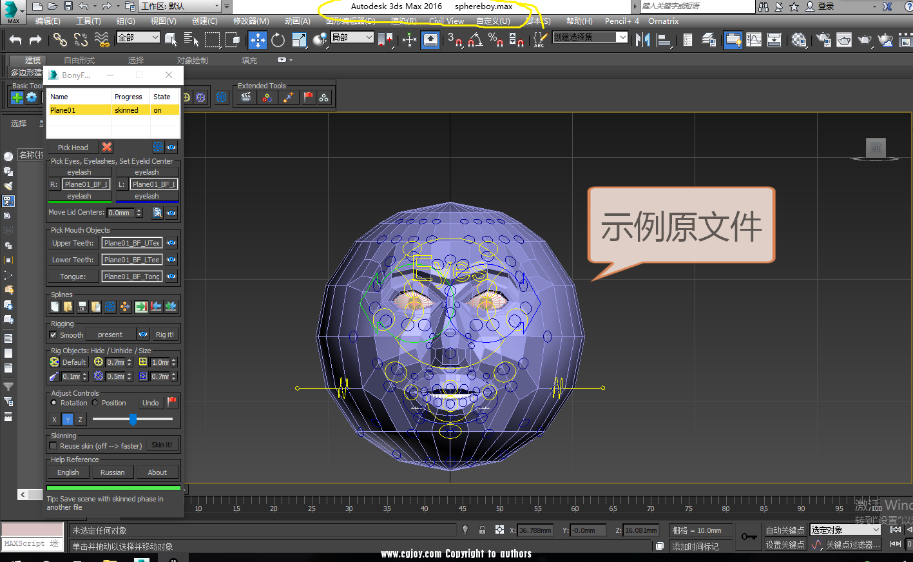The height and width of the screenshot is (562, 913).
Task: Open the 工具(T) menu
Action: pos(88,21)
